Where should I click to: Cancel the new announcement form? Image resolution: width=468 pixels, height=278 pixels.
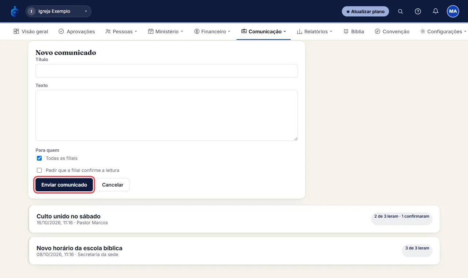113,185
